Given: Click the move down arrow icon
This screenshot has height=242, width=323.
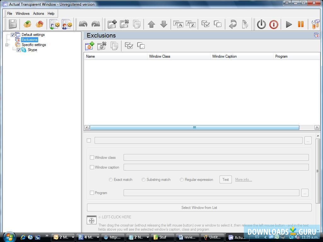Looking at the screenshot, I should [x=163, y=24].
